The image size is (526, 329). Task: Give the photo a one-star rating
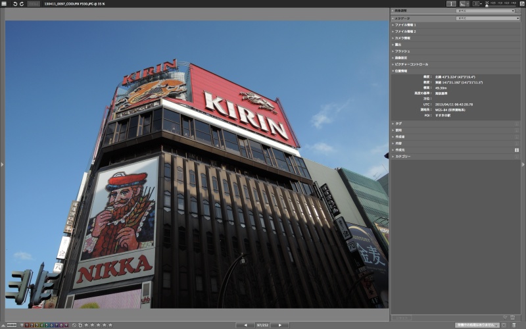(85, 325)
